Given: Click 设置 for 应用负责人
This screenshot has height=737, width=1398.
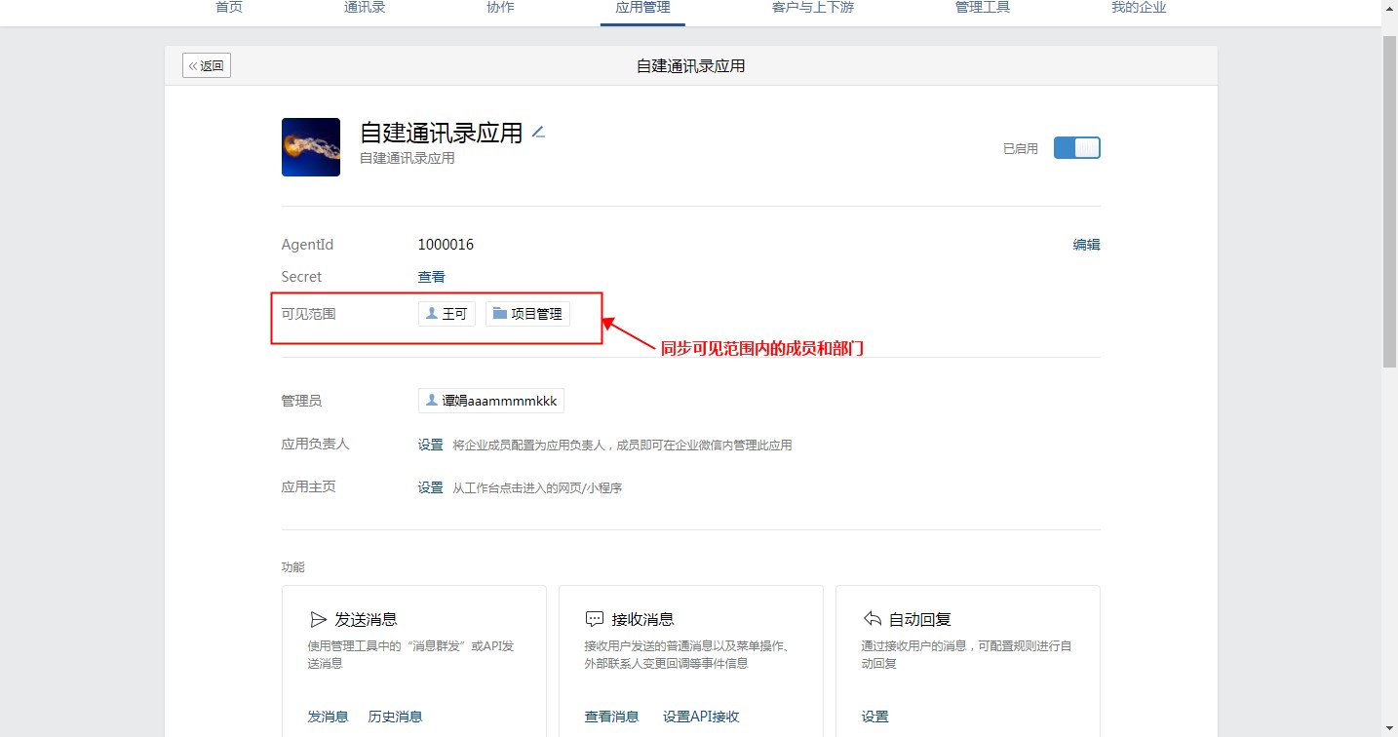Looking at the screenshot, I should (431, 445).
